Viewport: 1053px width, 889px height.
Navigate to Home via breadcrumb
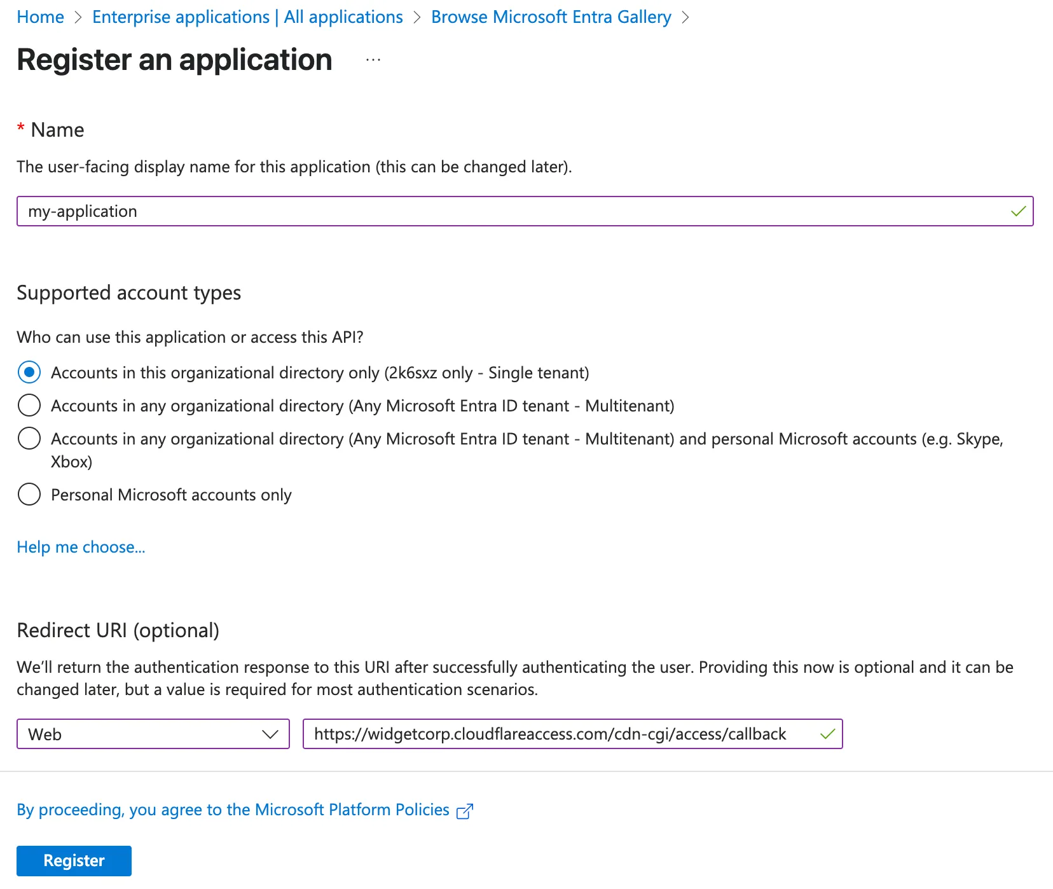(x=40, y=17)
